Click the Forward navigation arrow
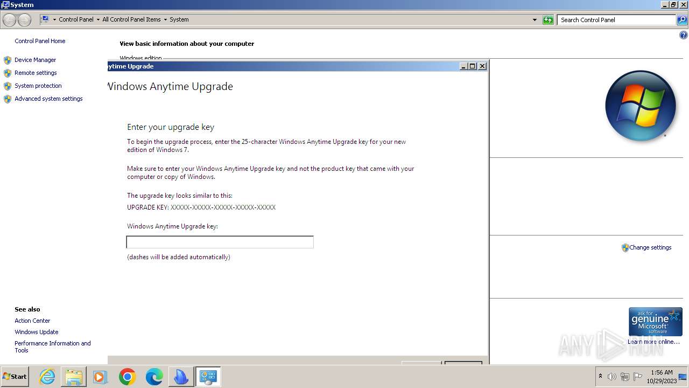 click(24, 20)
